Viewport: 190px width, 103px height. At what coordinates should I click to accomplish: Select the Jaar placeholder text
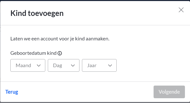click(92, 65)
